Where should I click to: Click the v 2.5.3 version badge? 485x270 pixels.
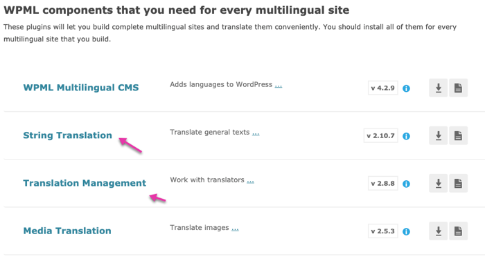[x=383, y=231]
